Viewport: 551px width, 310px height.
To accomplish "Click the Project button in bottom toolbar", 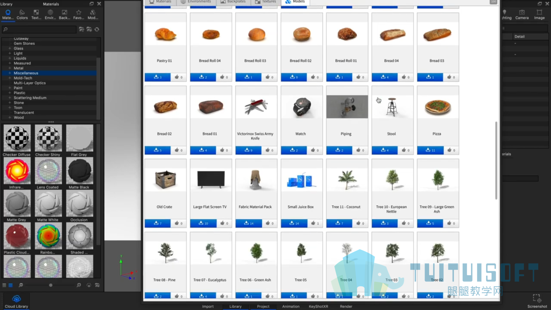I will [x=263, y=306].
